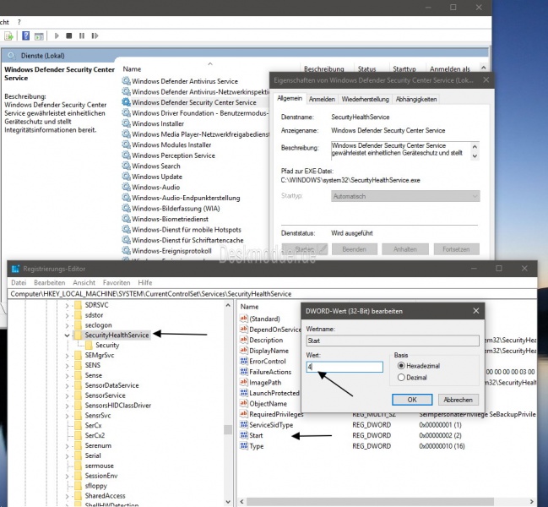Select the FailureActions registry value

[x=270, y=372]
